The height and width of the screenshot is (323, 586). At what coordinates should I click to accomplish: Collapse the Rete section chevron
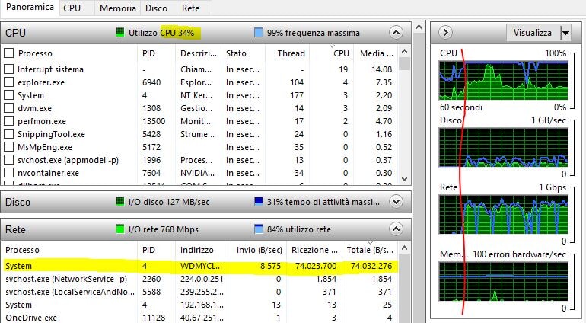point(396,229)
